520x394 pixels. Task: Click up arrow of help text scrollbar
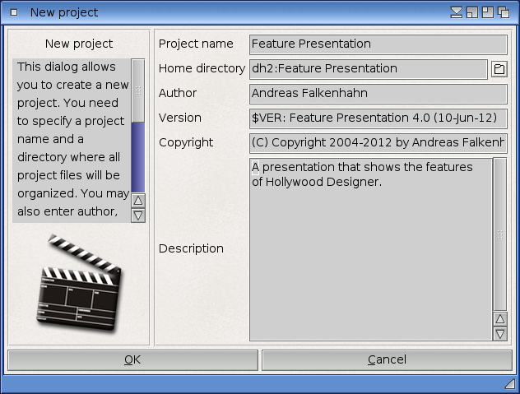coord(138,200)
